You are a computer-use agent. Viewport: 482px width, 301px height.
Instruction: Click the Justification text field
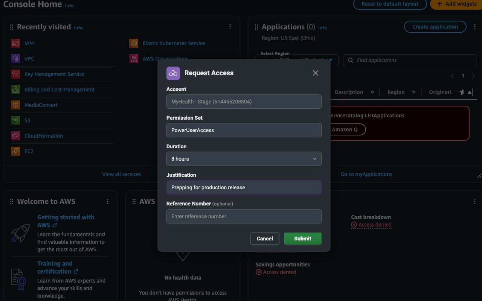tap(244, 187)
